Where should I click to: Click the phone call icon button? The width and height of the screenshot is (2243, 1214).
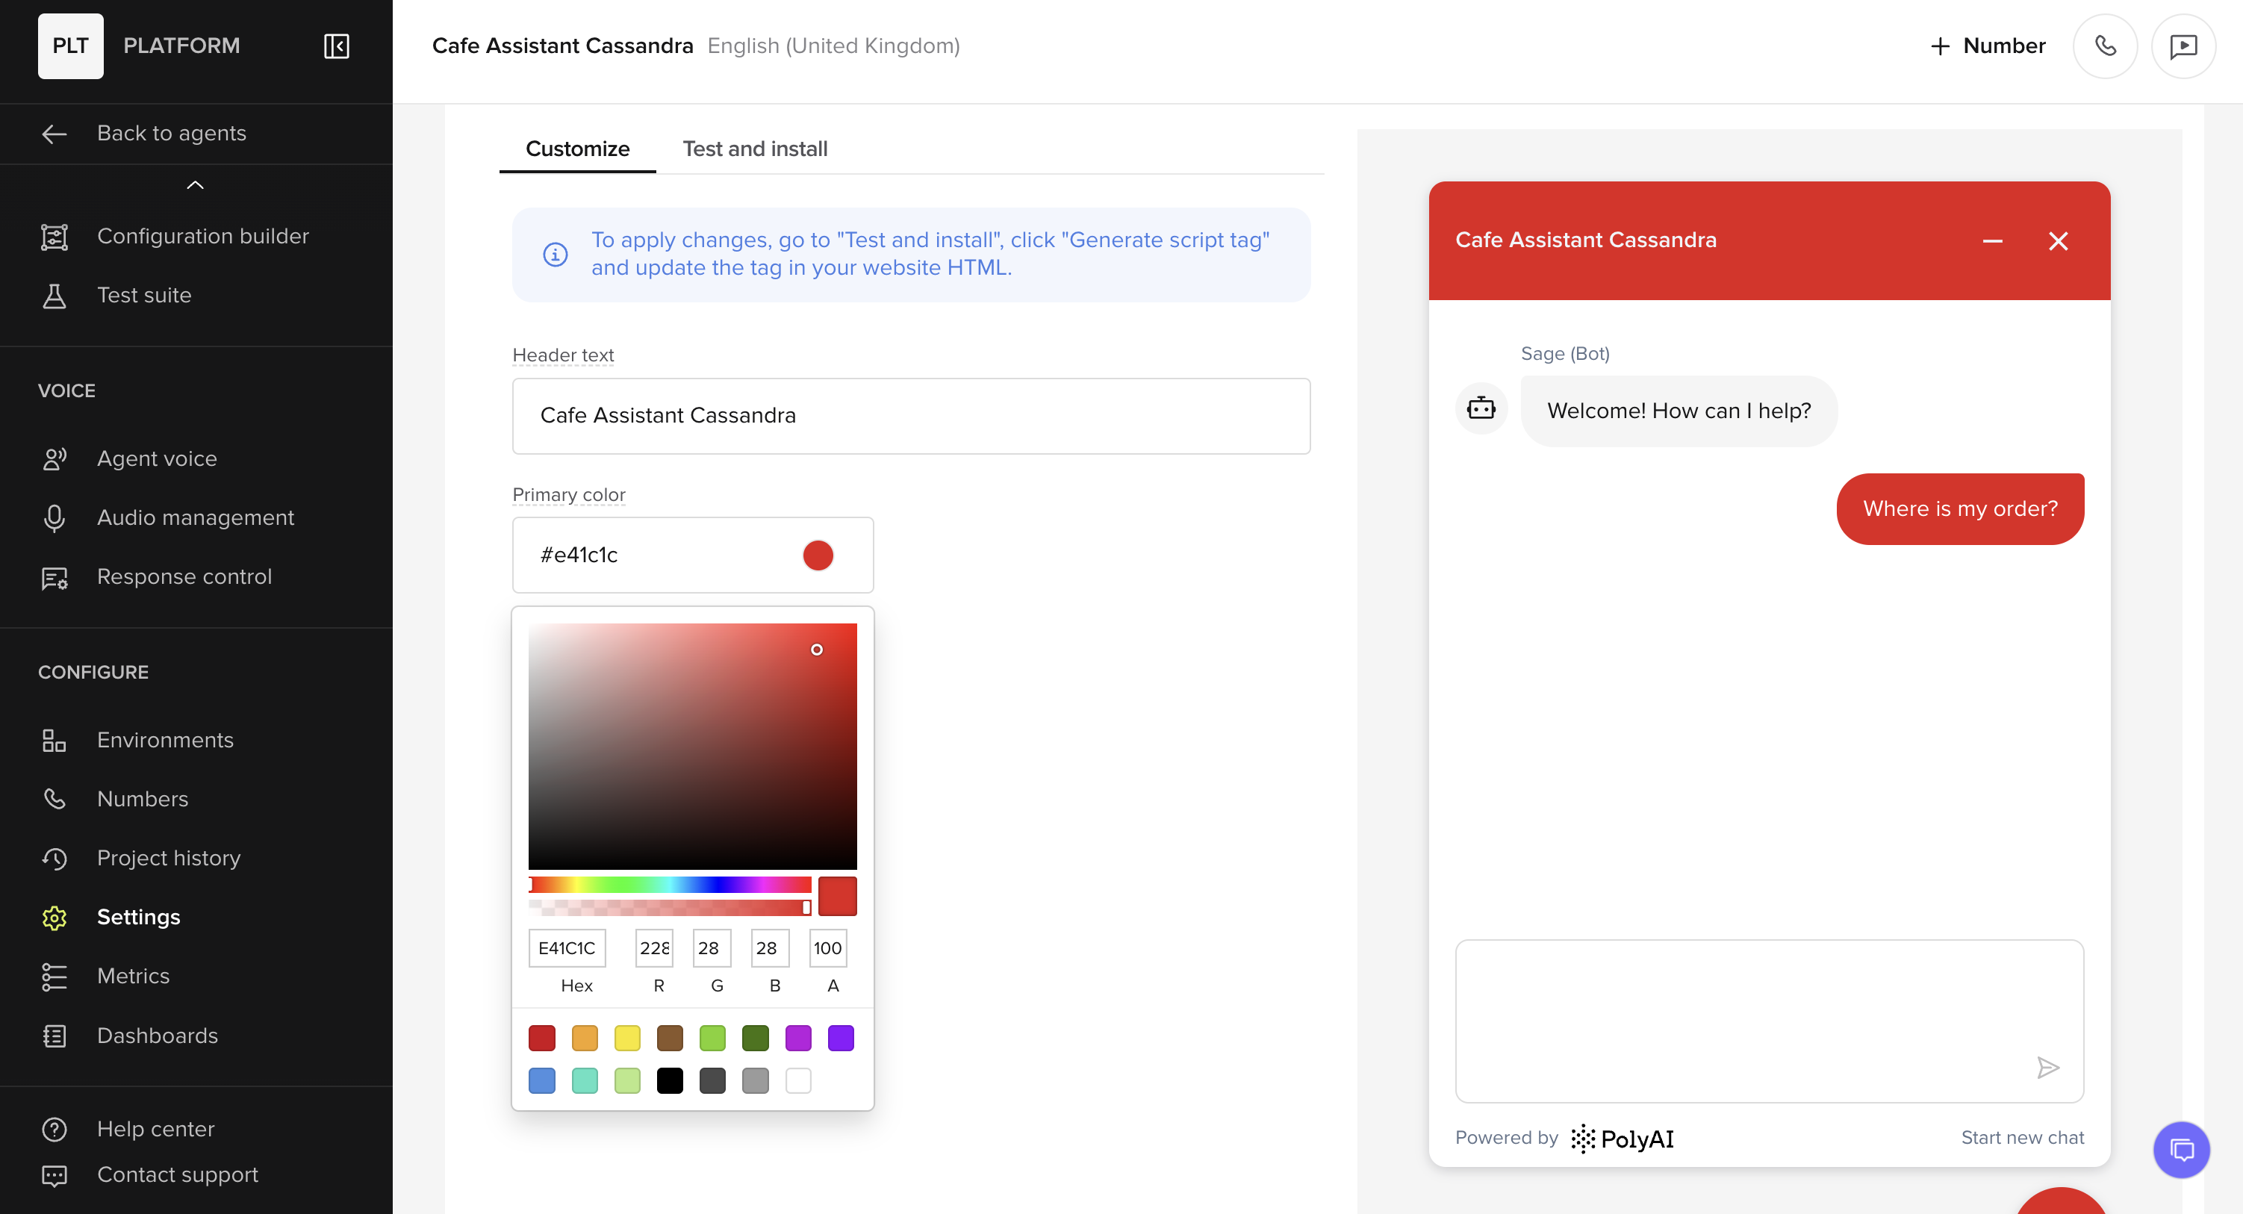pos(2105,46)
